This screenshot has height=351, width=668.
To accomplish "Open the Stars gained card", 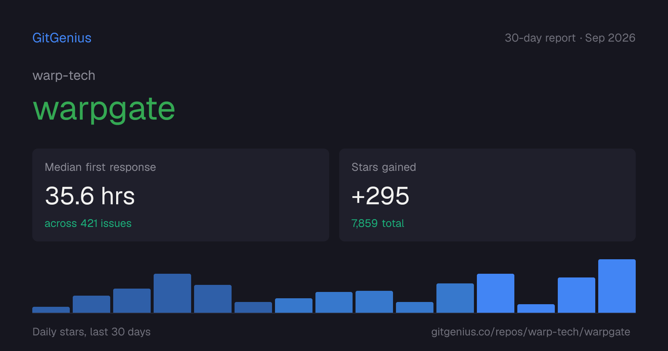I will (x=487, y=195).
